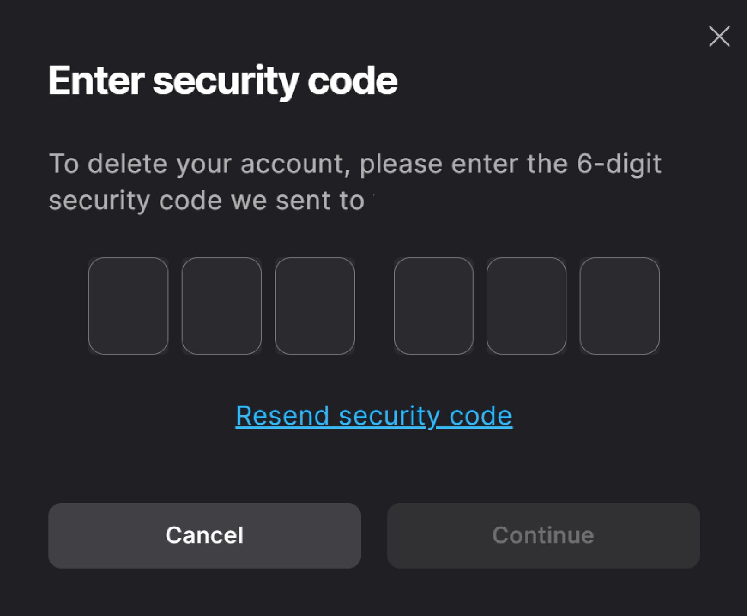Click the "security code we sent to" line
The width and height of the screenshot is (747, 616).
point(206,201)
